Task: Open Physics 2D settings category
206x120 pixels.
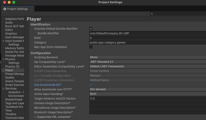Action: point(12,67)
